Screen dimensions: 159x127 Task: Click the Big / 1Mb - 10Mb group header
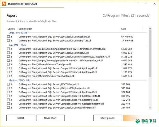pos(17,45)
